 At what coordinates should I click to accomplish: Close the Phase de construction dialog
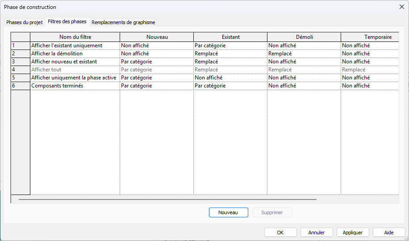[x=401, y=7]
